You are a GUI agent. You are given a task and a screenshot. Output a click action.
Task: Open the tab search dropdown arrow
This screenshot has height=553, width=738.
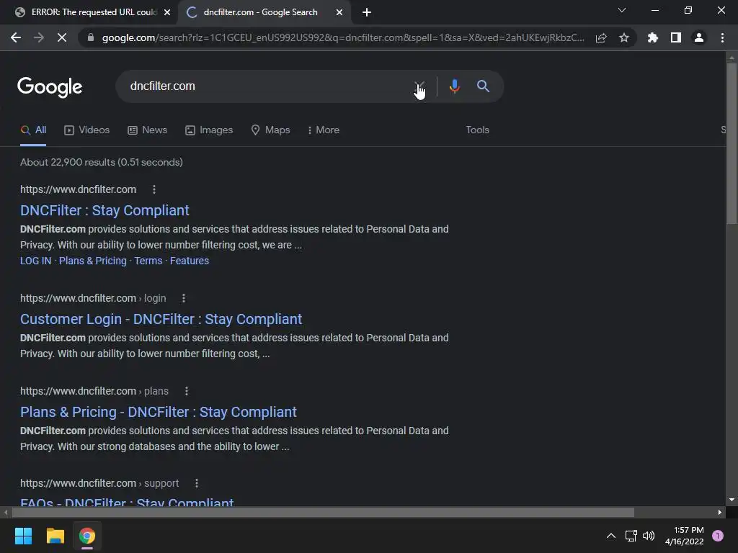(x=622, y=10)
